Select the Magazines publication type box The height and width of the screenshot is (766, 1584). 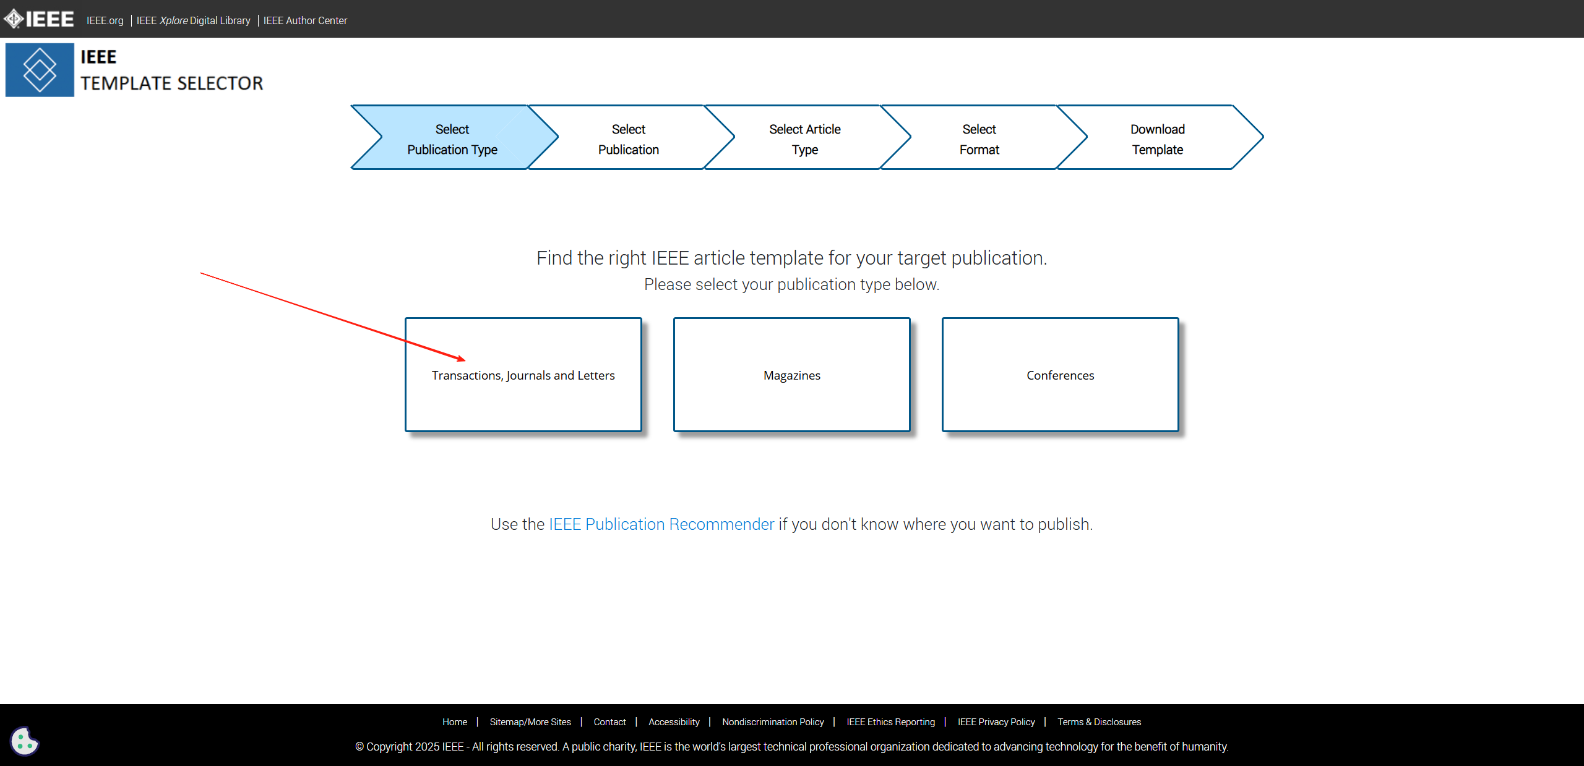tap(791, 375)
